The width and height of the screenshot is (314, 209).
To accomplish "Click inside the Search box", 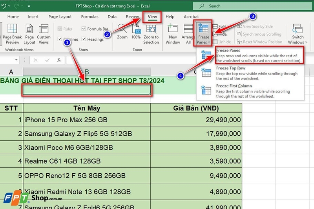I will (252, 6).
